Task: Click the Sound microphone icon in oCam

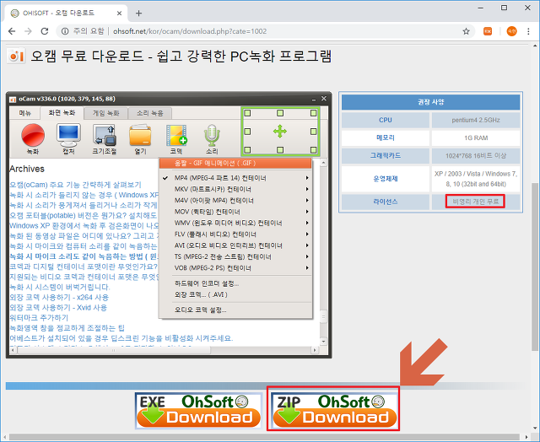Action: (212, 135)
